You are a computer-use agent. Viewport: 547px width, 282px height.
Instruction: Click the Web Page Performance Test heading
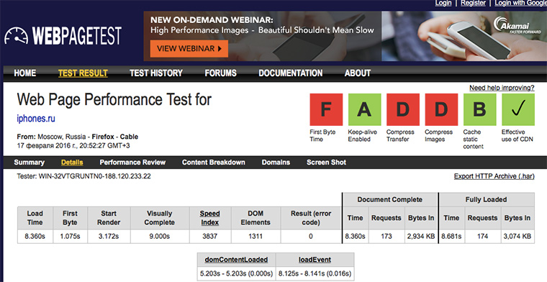(114, 100)
